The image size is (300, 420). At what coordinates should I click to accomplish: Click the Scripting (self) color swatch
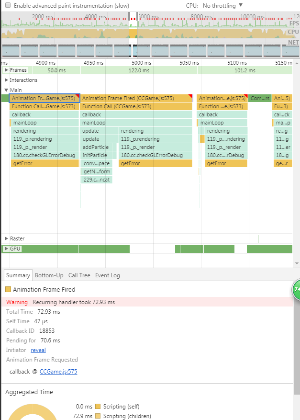pyautogui.click(x=98, y=406)
